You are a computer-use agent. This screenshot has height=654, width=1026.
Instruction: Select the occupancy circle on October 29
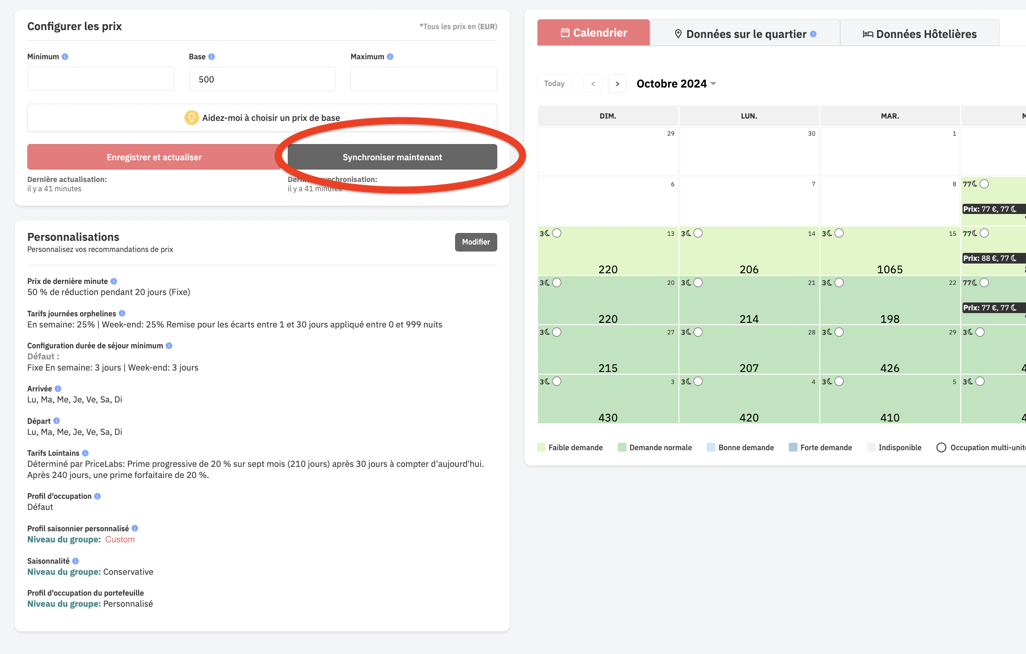click(839, 332)
